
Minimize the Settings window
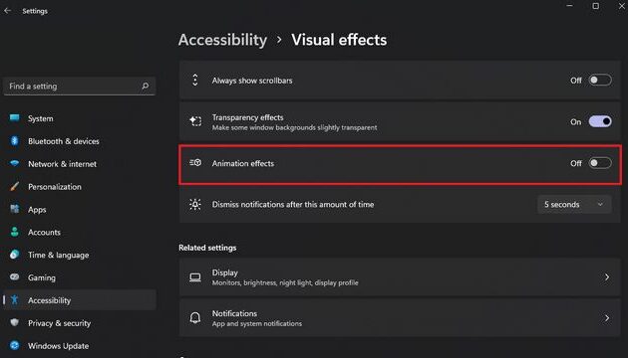tap(570, 6)
